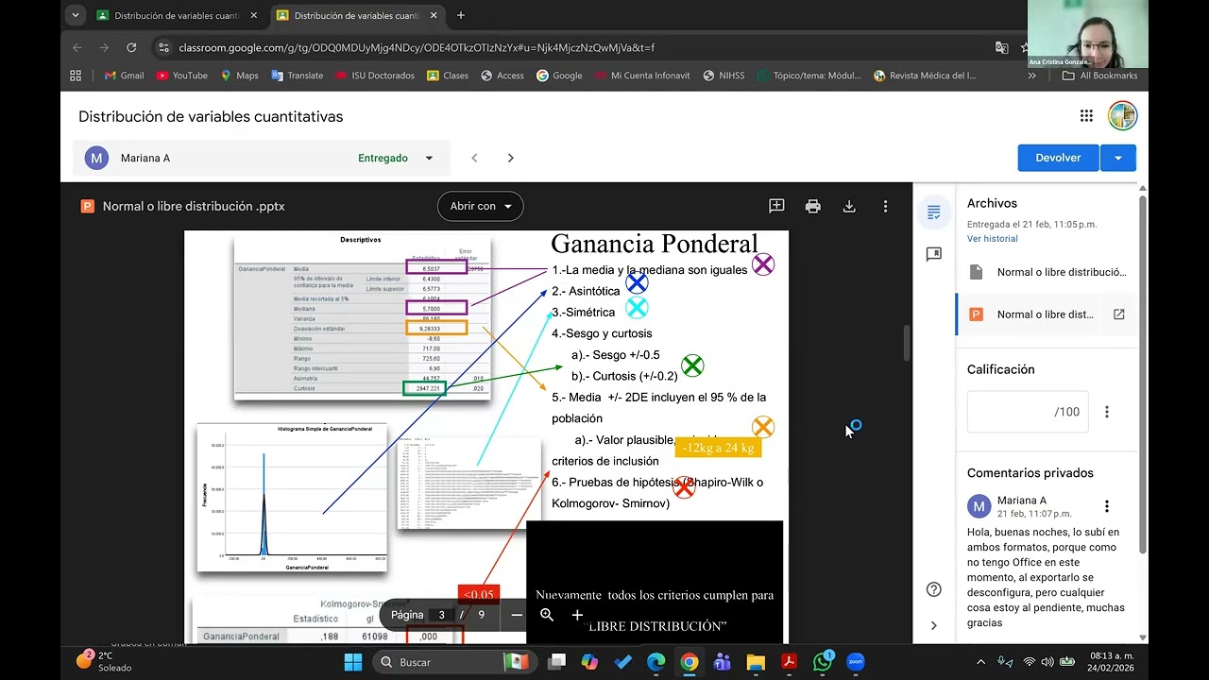Close the first browser tab
This screenshot has width=1209, height=680.
click(253, 15)
